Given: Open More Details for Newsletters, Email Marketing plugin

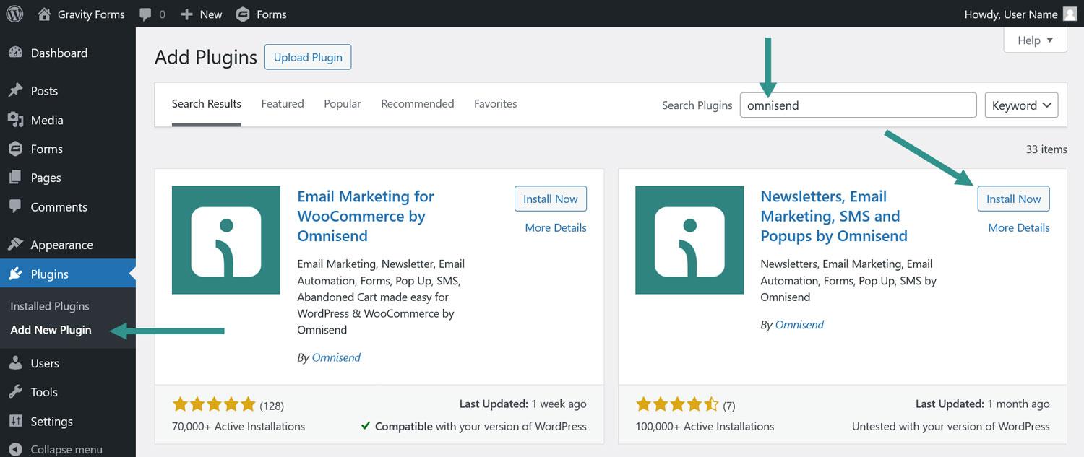Looking at the screenshot, I should tap(1019, 228).
